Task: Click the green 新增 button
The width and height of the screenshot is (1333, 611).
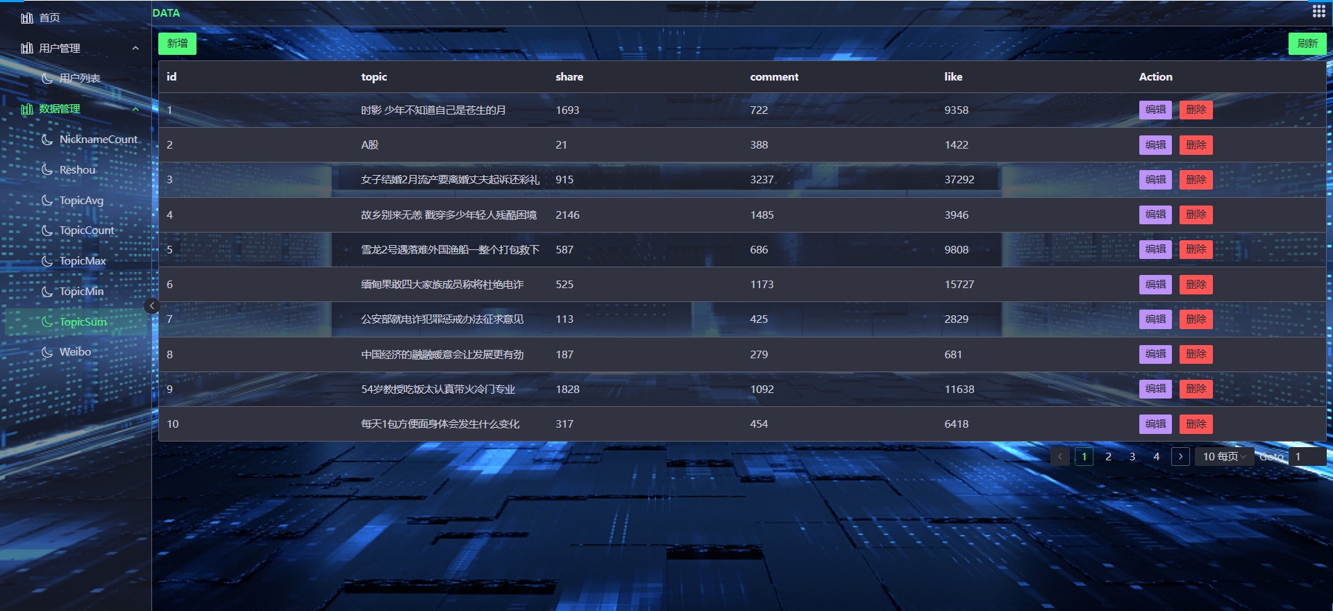Action: pyautogui.click(x=177, y=44)
